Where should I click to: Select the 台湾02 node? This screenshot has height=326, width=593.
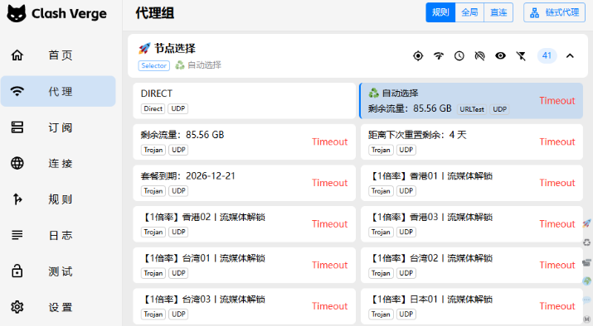click(472, 266)
